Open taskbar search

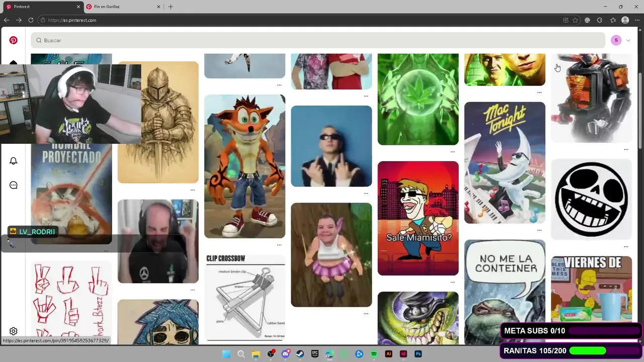(x=241, y=354)
